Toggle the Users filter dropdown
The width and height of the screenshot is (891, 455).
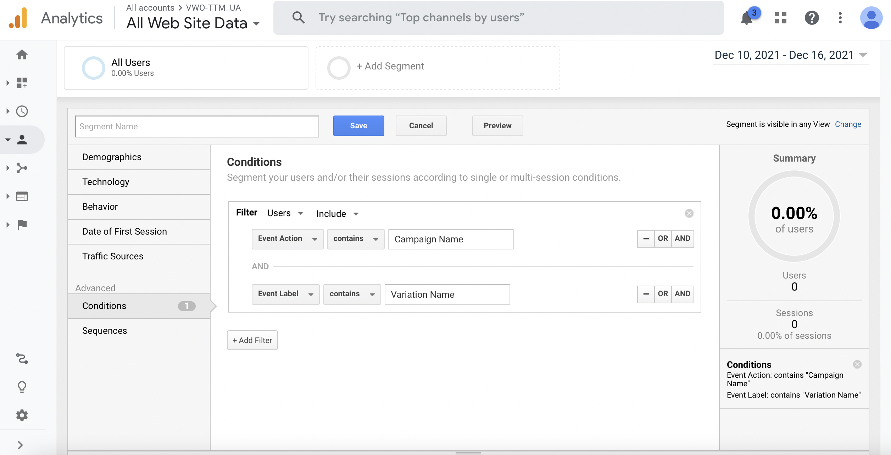click(x=285, y=213)
